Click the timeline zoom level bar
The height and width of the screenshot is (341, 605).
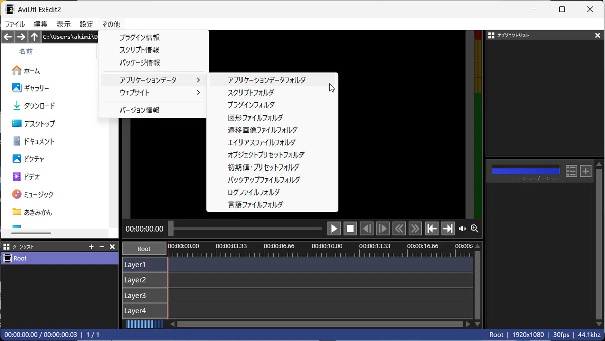pos(144,324)
